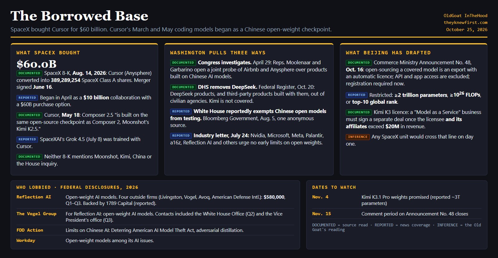Click 'WHO LOBBIED · FEDERAL DISCLOSURES, 2026' heading
498x258 pixels.
click(x=77, y=187)
